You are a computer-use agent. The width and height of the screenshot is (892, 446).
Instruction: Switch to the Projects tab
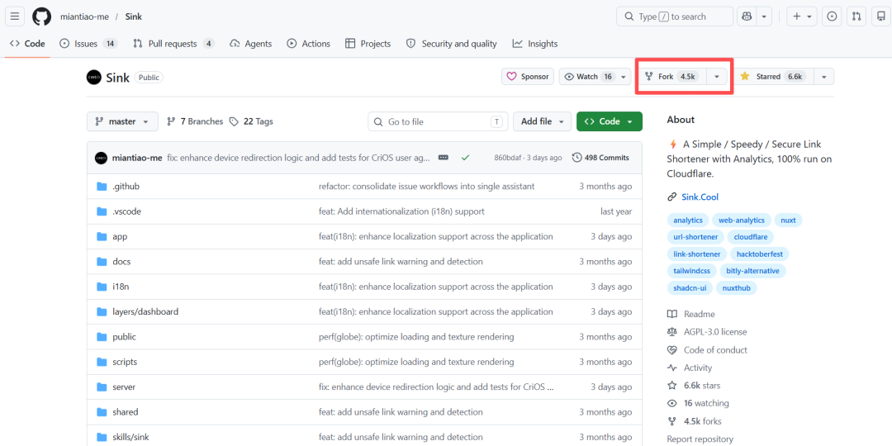(x=368, y=43)
